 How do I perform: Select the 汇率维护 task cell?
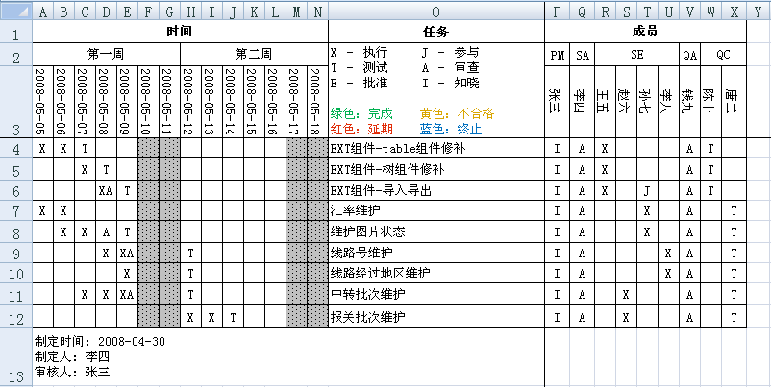[436, 210]
